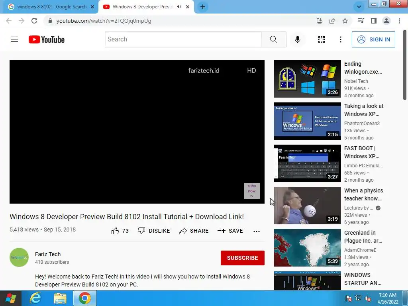
Task: Open the FAST BOOT Windows XP thumbnail
Action: coord(307,163)
